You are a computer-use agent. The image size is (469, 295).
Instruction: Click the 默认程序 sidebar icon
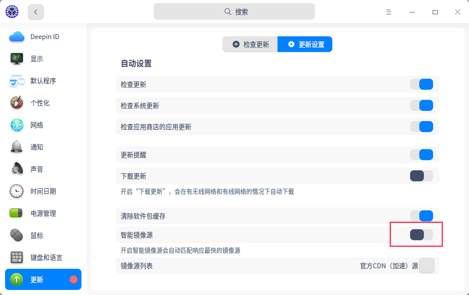[x=17, y=81]
